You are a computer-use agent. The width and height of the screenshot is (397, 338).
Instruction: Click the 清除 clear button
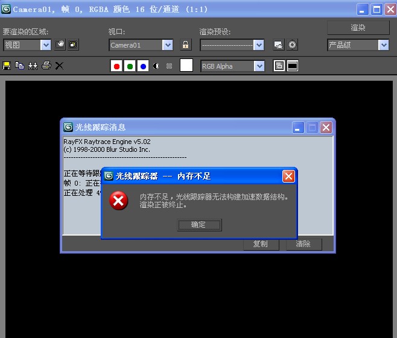click(x=304, y=244)
